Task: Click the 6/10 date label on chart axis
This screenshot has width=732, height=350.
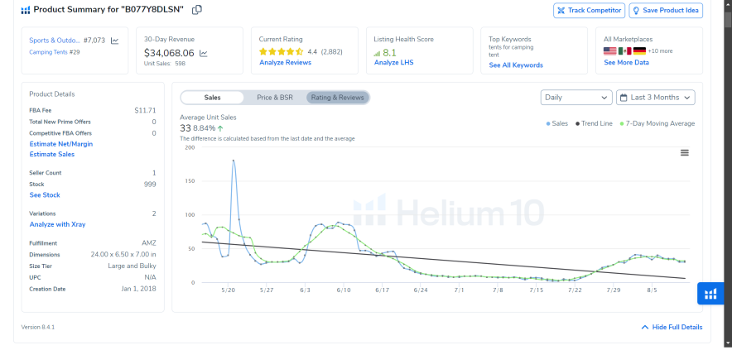Action: click(343, 290)
